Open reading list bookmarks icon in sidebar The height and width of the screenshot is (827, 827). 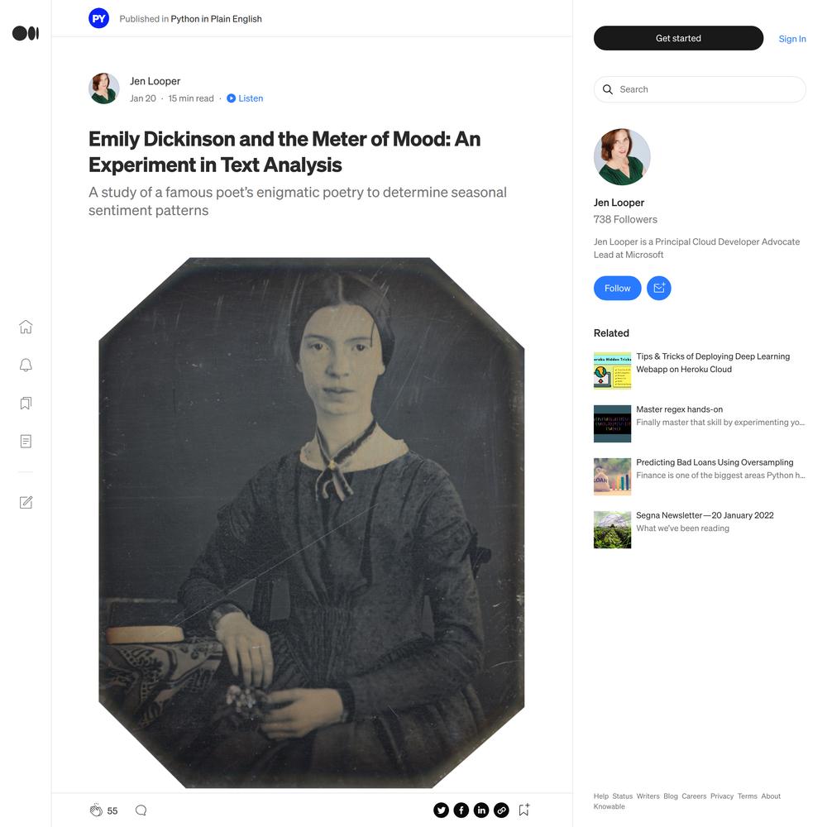(x=26, y=404)
